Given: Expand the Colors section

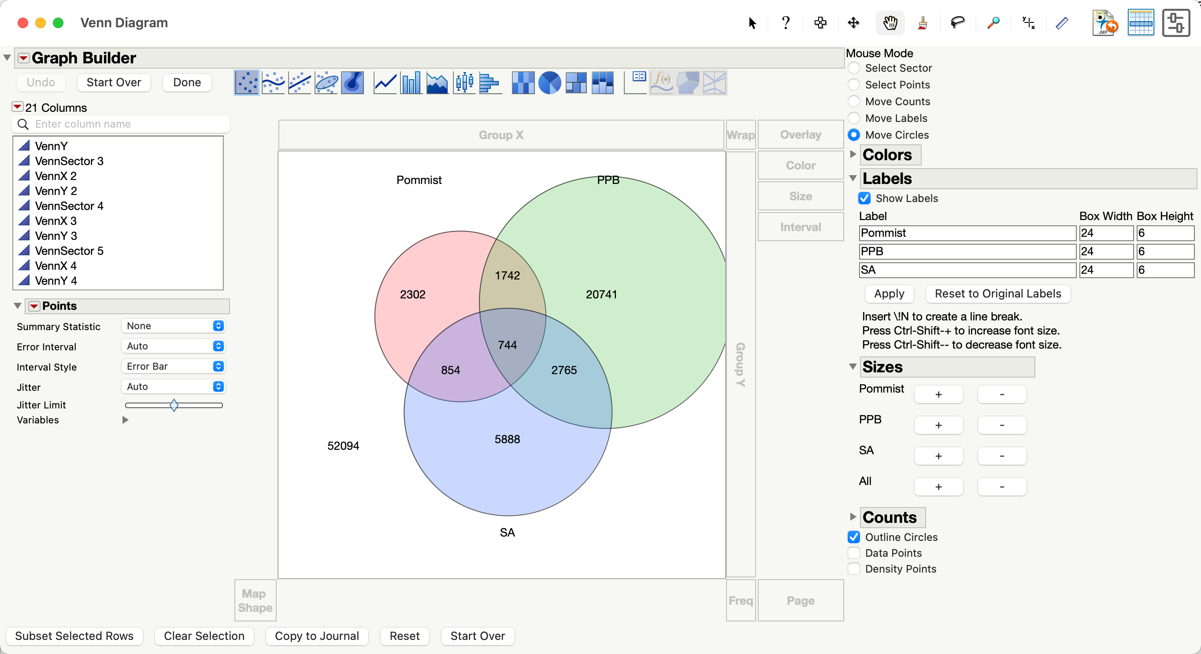Looking at the screenshot, I should (853, 154).
